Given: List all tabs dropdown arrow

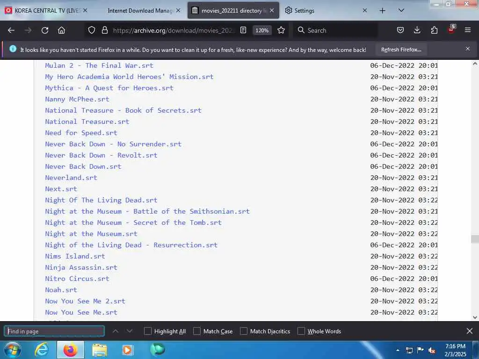Looking at the screenshot, I should click(x=401, y=10).
